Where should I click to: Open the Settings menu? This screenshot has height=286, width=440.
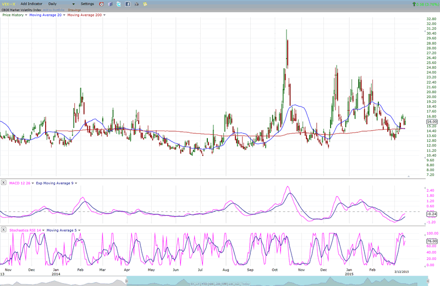click(88, 4)
